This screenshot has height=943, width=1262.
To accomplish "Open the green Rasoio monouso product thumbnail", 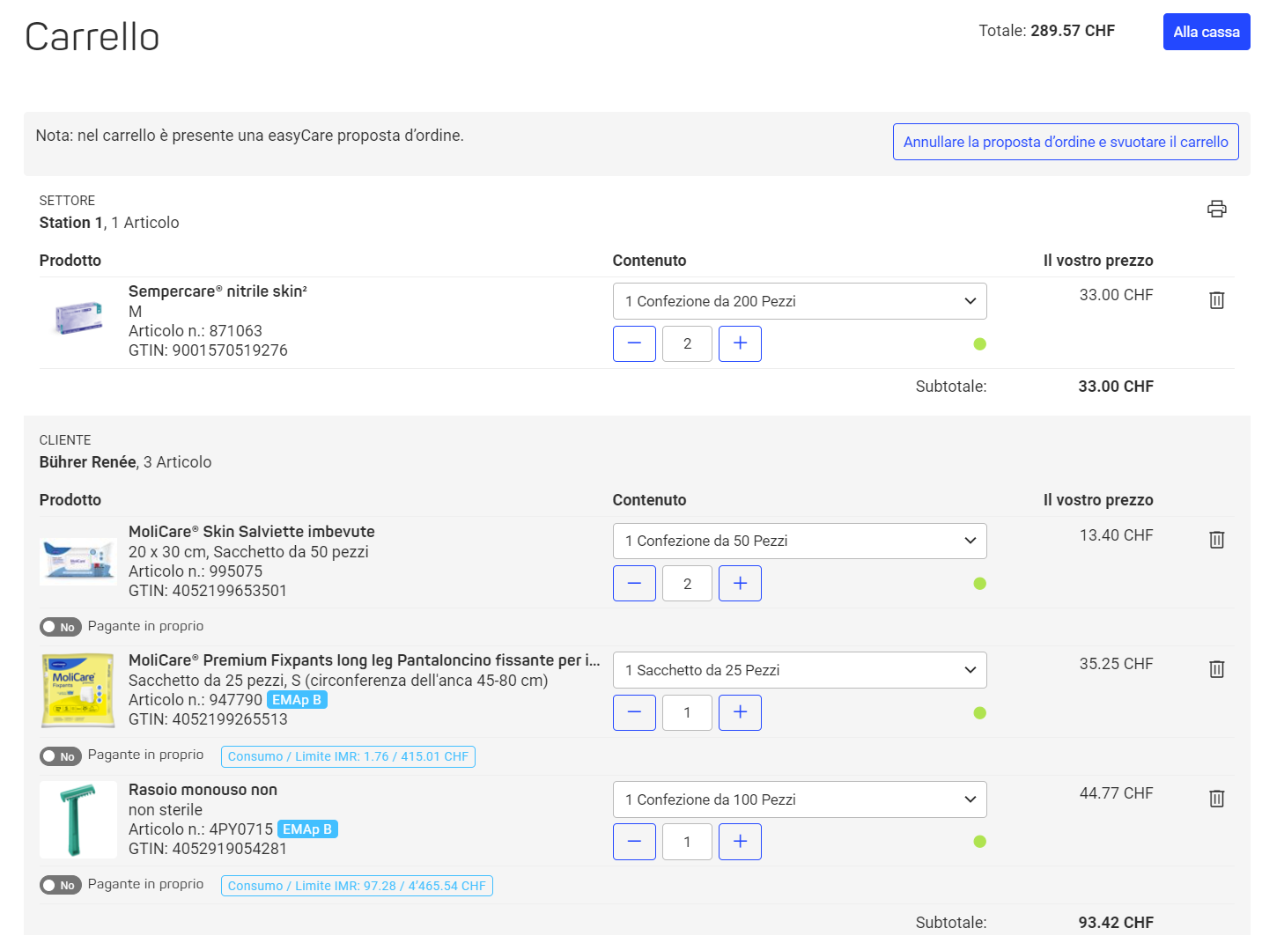I will 78,820.
